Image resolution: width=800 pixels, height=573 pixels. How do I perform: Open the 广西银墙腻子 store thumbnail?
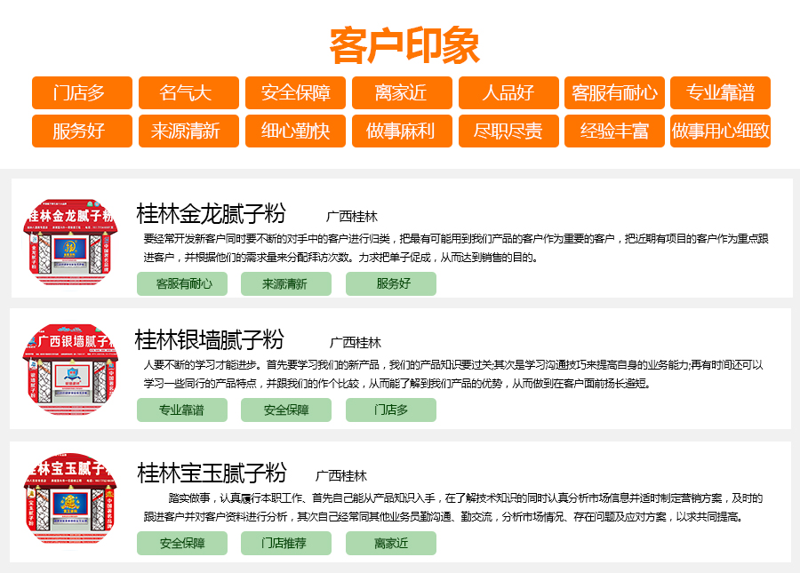[x=70, y=369]
